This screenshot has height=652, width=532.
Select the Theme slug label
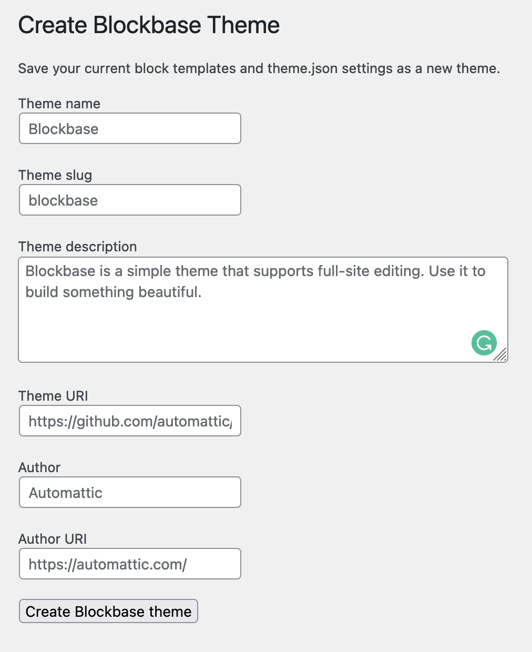coord(55,175)
